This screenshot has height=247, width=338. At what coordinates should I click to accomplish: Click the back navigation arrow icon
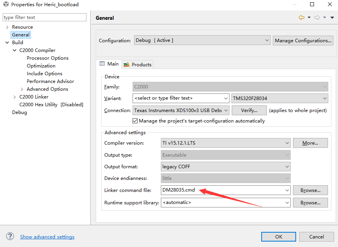click(x=301, y=17)
